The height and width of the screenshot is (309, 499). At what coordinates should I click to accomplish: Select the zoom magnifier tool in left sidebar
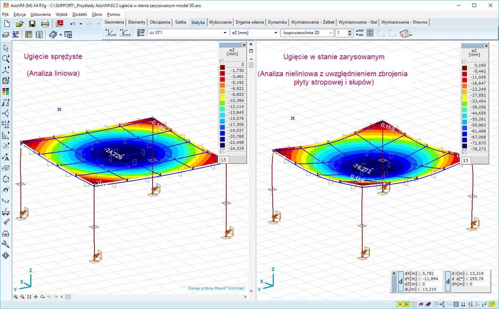point(6,58)
